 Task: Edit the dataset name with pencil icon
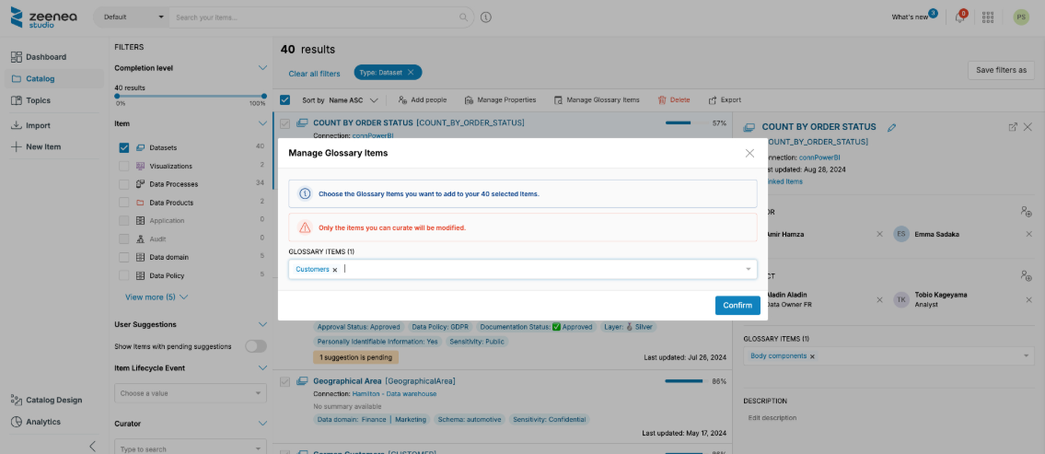pos(891,127)
